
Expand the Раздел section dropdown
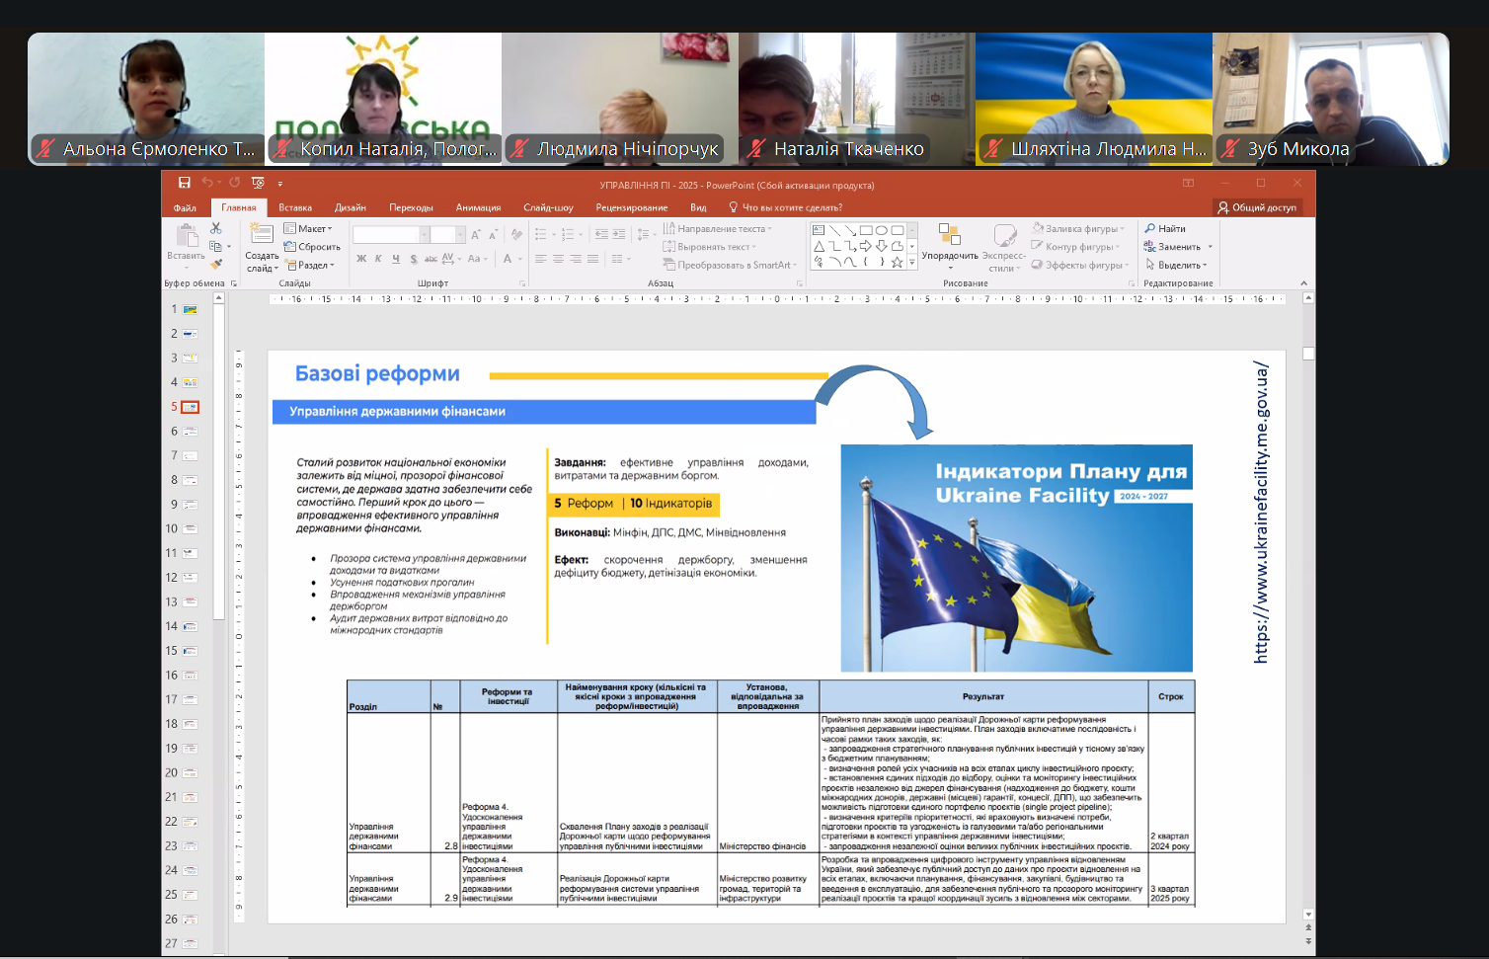[310, 265]
